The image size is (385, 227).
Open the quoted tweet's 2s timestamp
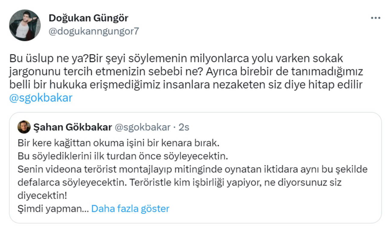click(184, 127)
